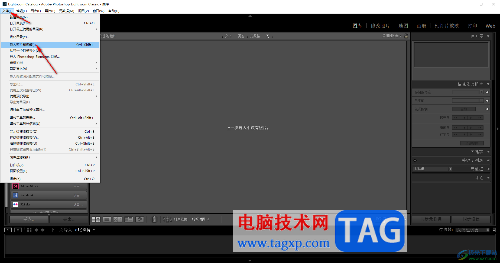Increase vibrance by large step
The width and height of the screenshot is (500, 263).
[480, 134]
